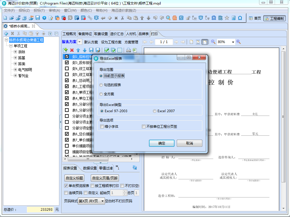Click the Omega symbol toolbar icon

click(x=240, y=18)
